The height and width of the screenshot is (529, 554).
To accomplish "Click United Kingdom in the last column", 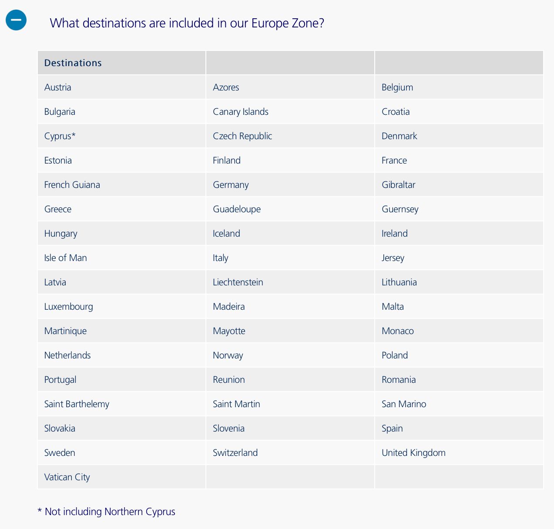I will pyautogui.click(x=413, y=453).
